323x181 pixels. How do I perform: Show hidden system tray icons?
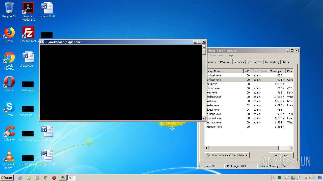click(274, 178)
